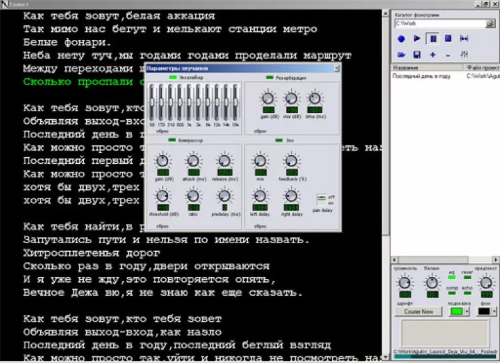Image resolution: width=500 pixels, height=363 pixels.
Task: Click the 310 Hz equalizer slider
Action: point(171,103)
